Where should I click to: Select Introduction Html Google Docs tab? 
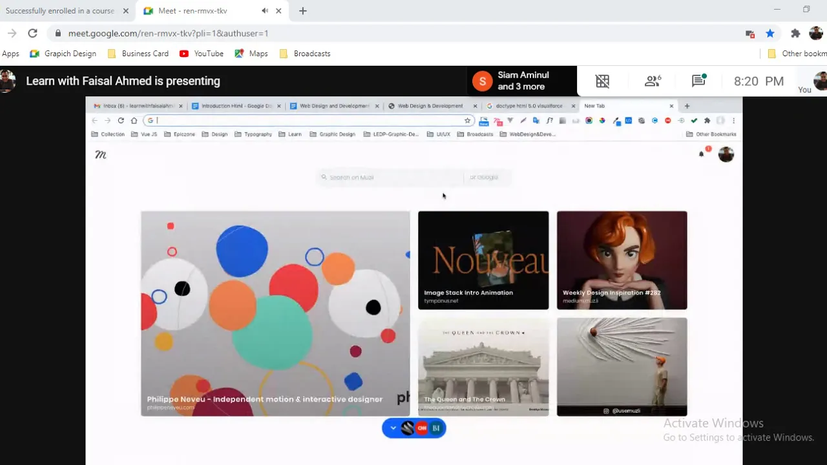point(236,106)
